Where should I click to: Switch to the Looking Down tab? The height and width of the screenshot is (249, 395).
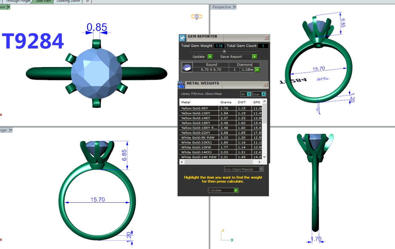click(68, 1)
